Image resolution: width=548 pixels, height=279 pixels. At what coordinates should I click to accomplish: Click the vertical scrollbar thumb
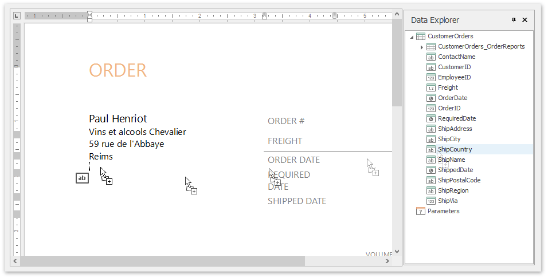[397, 63]
